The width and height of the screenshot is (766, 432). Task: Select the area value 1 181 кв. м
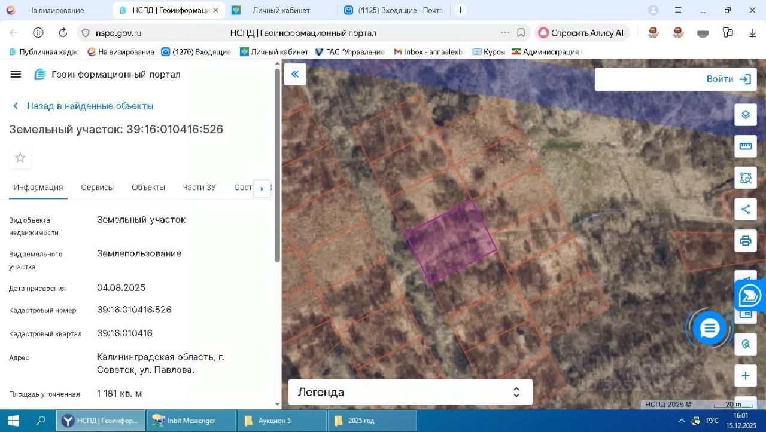pos(120,393)
